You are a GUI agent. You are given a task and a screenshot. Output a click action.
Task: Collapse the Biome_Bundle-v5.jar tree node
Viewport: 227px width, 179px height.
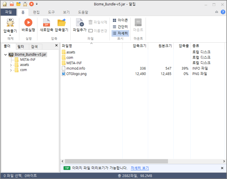pyautogui.click(x=6, y=55)
